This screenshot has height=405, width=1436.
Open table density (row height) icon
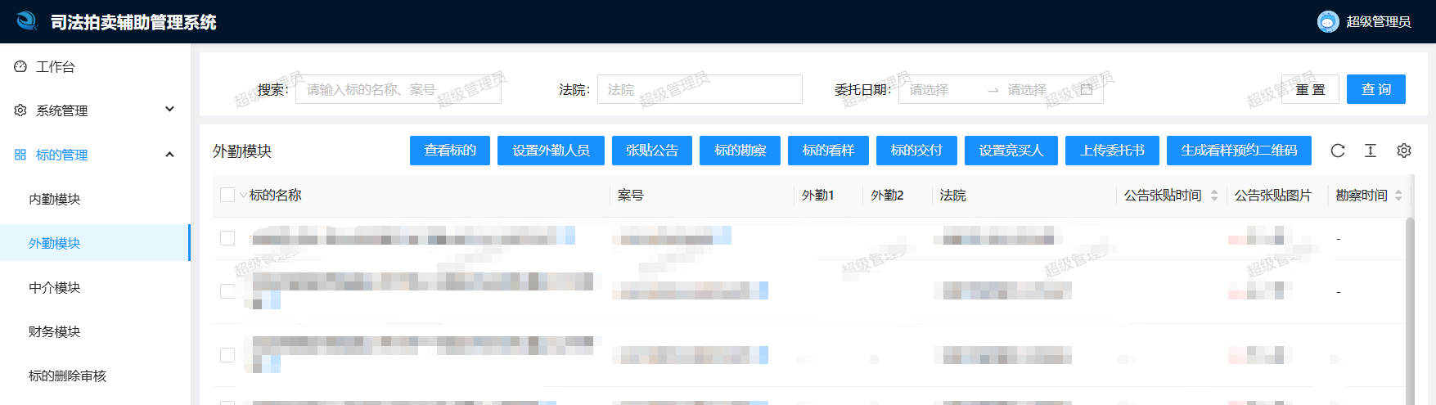click(x=1371, y=151)
